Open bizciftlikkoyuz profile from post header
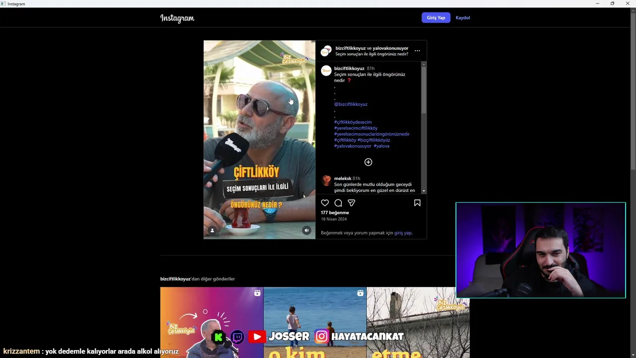 (x=350, y=48)
